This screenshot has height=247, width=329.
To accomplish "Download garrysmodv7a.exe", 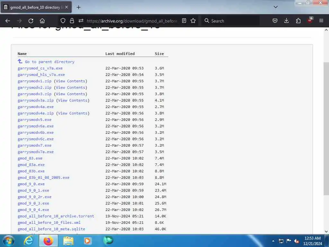I will 36,152.
